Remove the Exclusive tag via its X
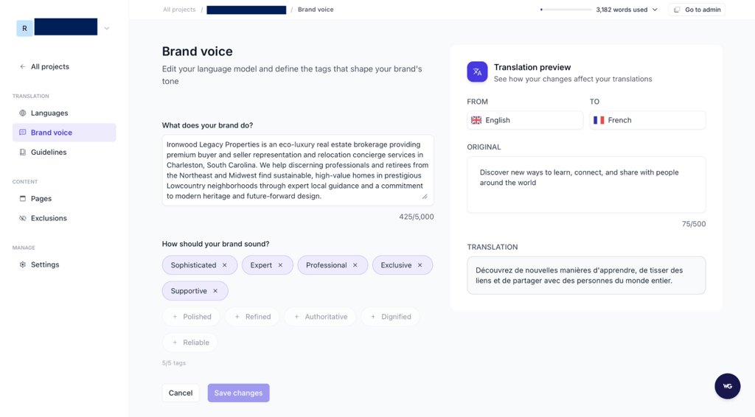This screenshot has width=755, height=417. tap(420, 265)
